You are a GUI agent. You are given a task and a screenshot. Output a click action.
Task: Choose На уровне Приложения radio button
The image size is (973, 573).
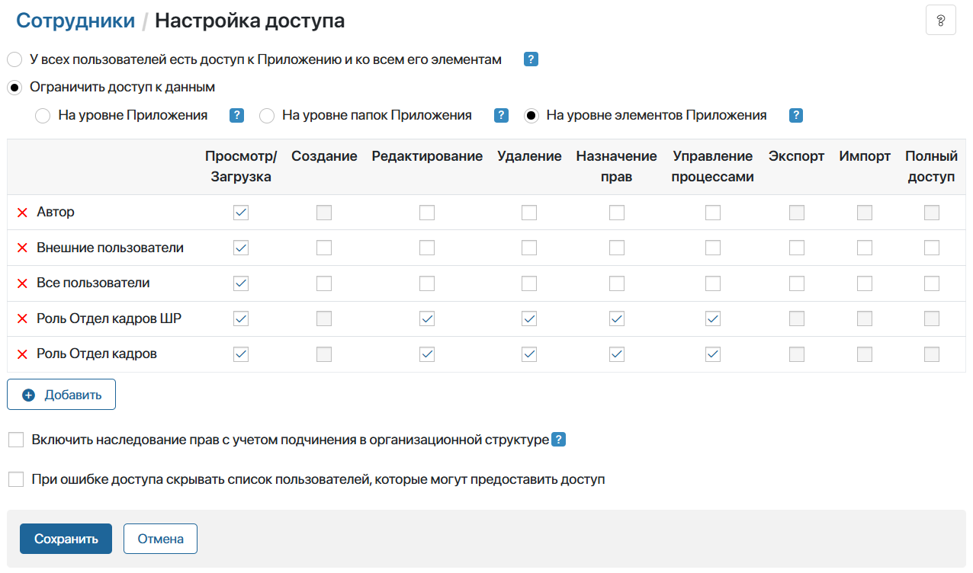(x=43, y=116)
